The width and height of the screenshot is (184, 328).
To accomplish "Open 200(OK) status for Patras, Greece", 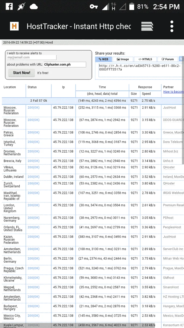I will pos(34,133).
